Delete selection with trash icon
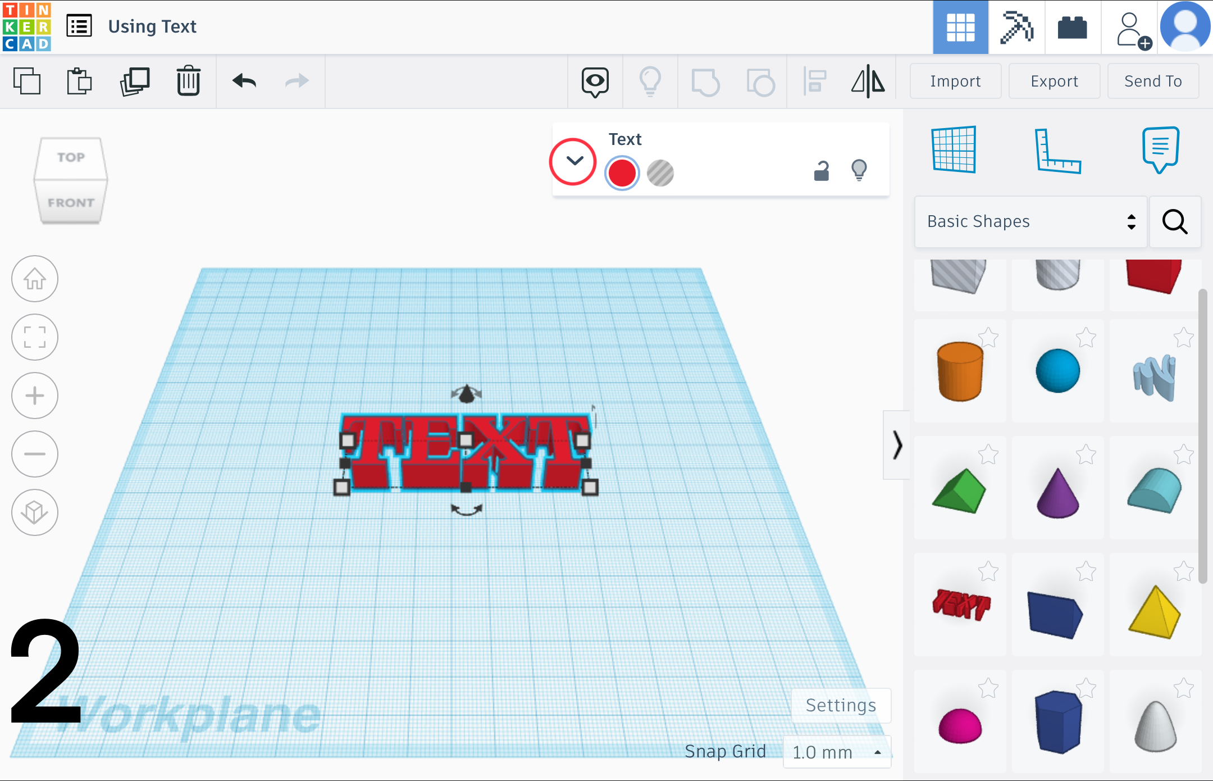Viewport: 1213px width, 781px height. pos(188,81)
